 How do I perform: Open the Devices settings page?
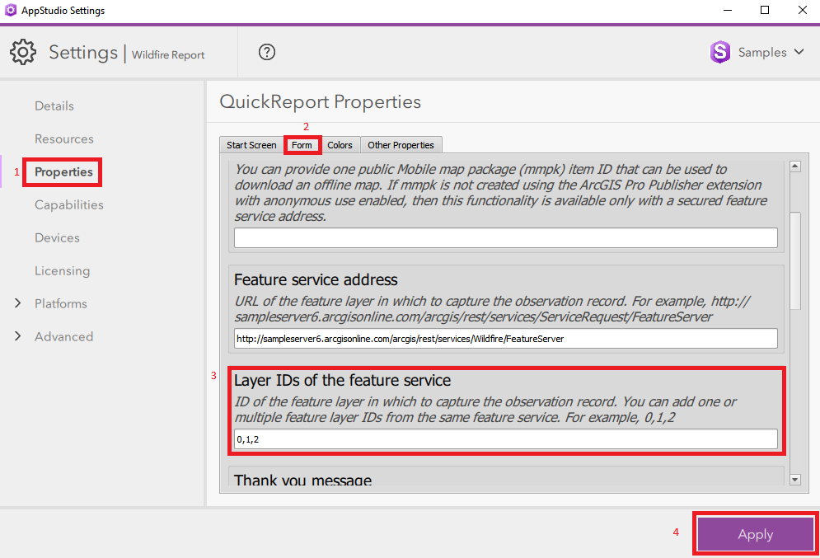[x=57, y=237]
